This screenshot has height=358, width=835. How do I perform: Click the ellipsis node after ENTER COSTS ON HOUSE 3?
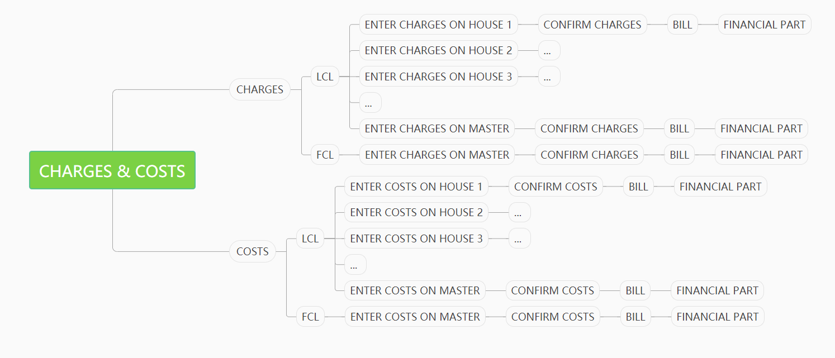point(519,238)
